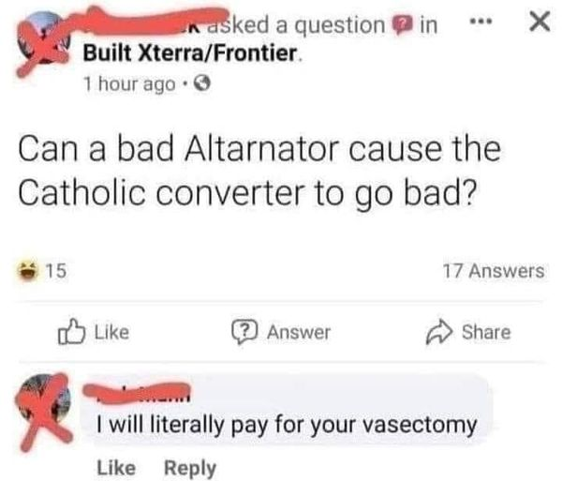This screenshot has height=481, width=562.
Task: Reply to the vasectomy comment
Action: tap(190, 468)
